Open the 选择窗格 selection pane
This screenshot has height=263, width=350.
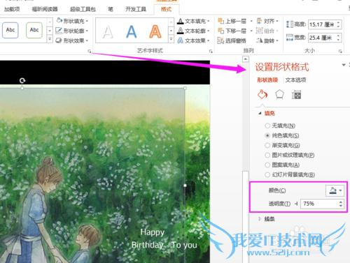(232, 40)
